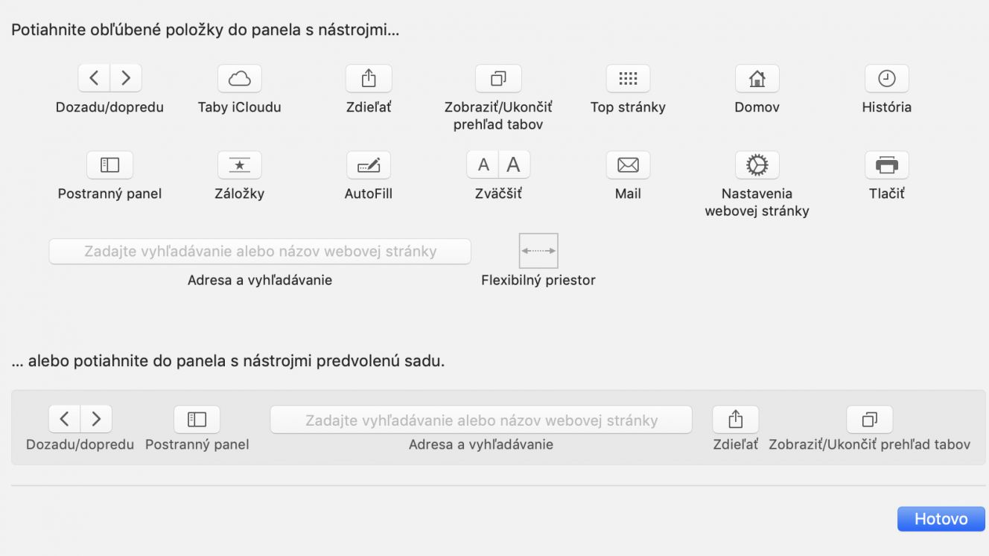Select the Flexibilný priestor spacer item
989x556 pixels.
click(538, 251)
